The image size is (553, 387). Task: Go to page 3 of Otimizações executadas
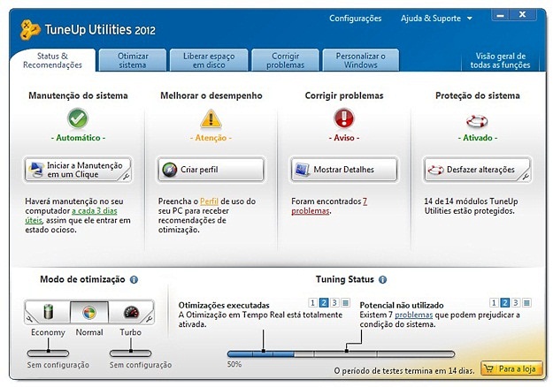tap(334, 302)
